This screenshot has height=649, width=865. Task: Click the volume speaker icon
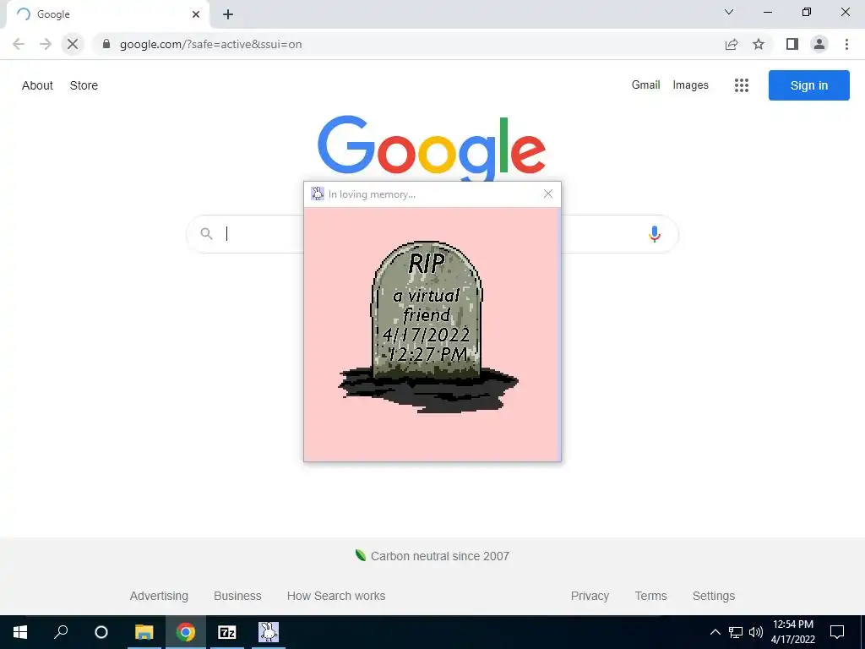coord(756,632)
